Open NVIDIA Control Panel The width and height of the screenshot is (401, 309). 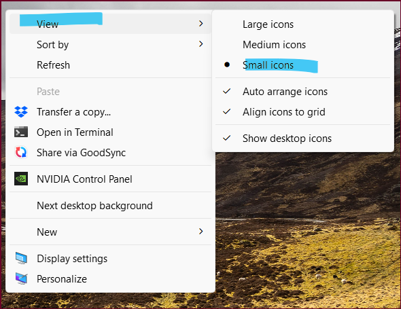[x=110, y=179]
